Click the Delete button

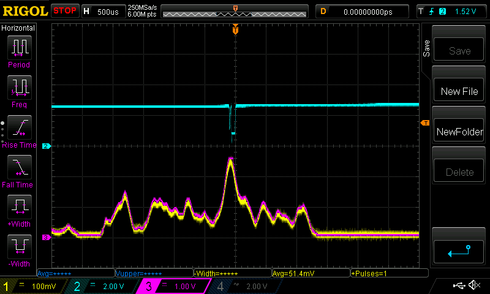[458, 171]
